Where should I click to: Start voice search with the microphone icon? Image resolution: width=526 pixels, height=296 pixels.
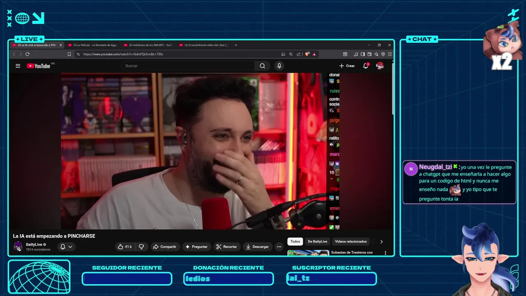[x=279, y=66]
